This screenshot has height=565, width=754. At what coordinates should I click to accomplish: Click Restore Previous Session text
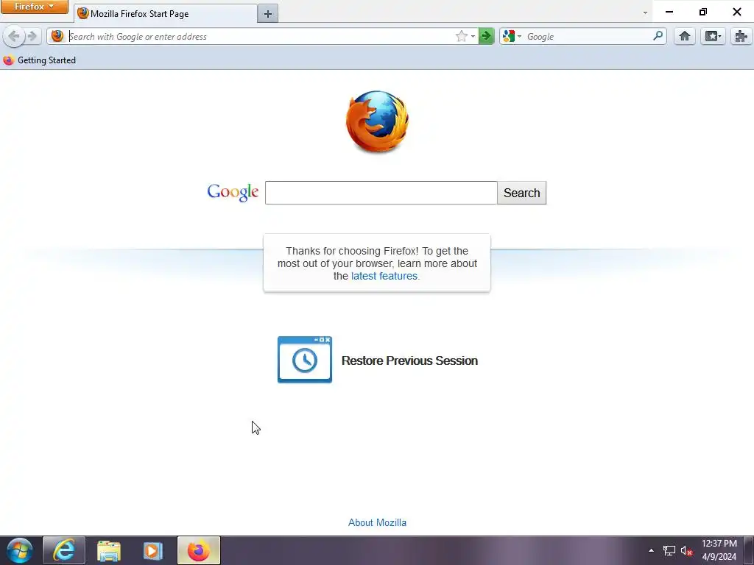pyautogui.click(x=409, y=360)
